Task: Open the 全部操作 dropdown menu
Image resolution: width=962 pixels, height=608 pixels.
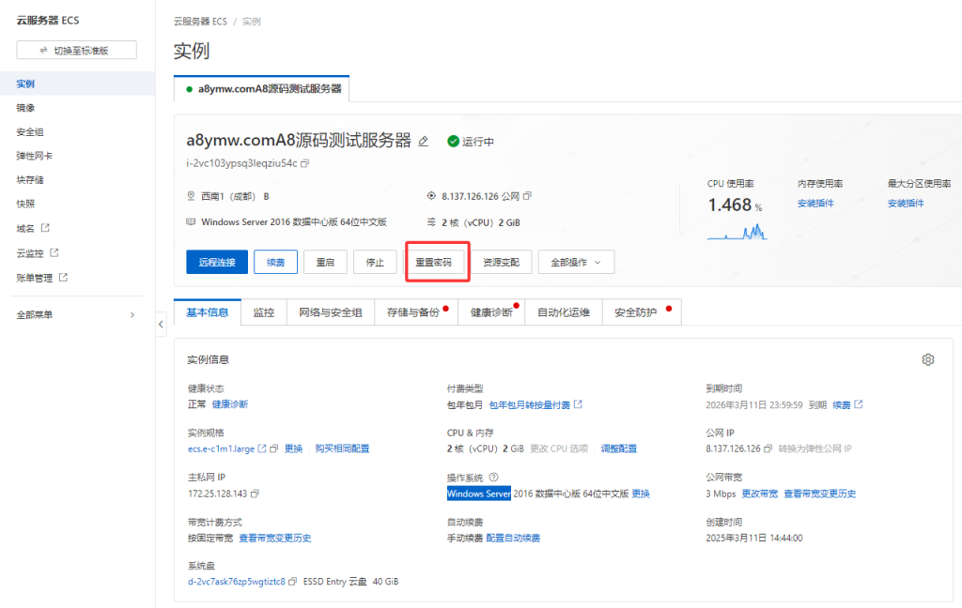Action: tap(577, 262)
